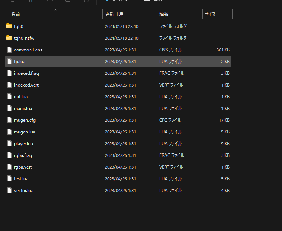This screenshot has width=282, height=231.
Task: Click the mugen.cfg file icon
Action: tap(9, 120)
